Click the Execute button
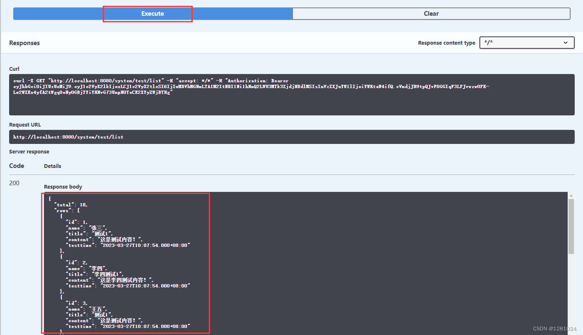The image size is (583, 335). pos(152,14)
